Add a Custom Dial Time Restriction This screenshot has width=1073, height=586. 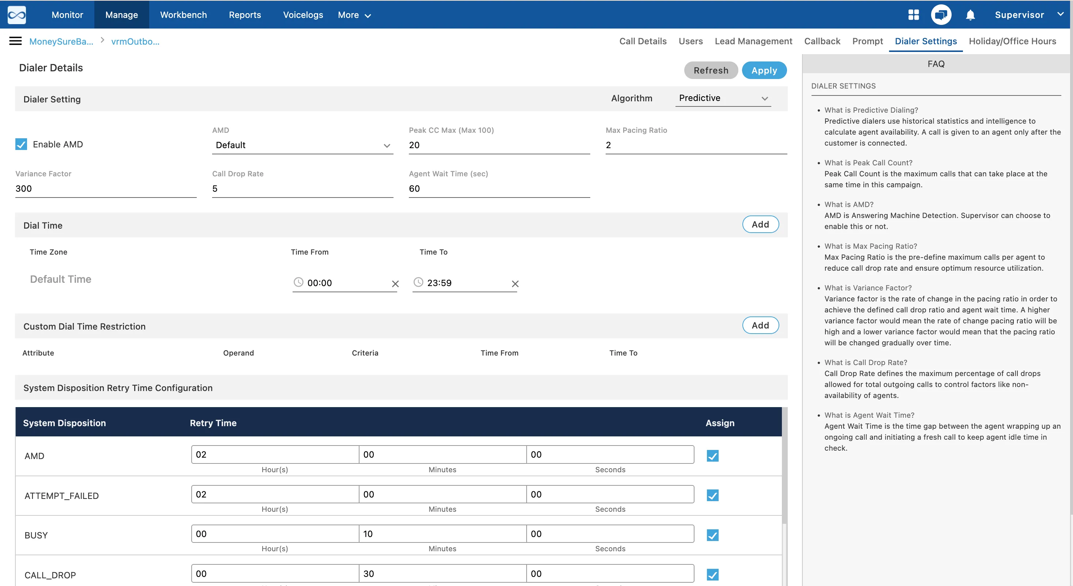(760, 325)
